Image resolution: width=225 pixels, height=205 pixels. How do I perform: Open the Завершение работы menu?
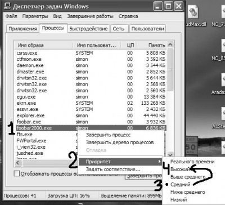coord(90,16)
